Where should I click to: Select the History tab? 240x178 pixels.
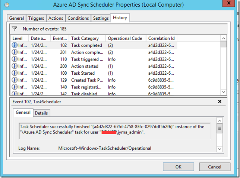click(x=120, y=18)
